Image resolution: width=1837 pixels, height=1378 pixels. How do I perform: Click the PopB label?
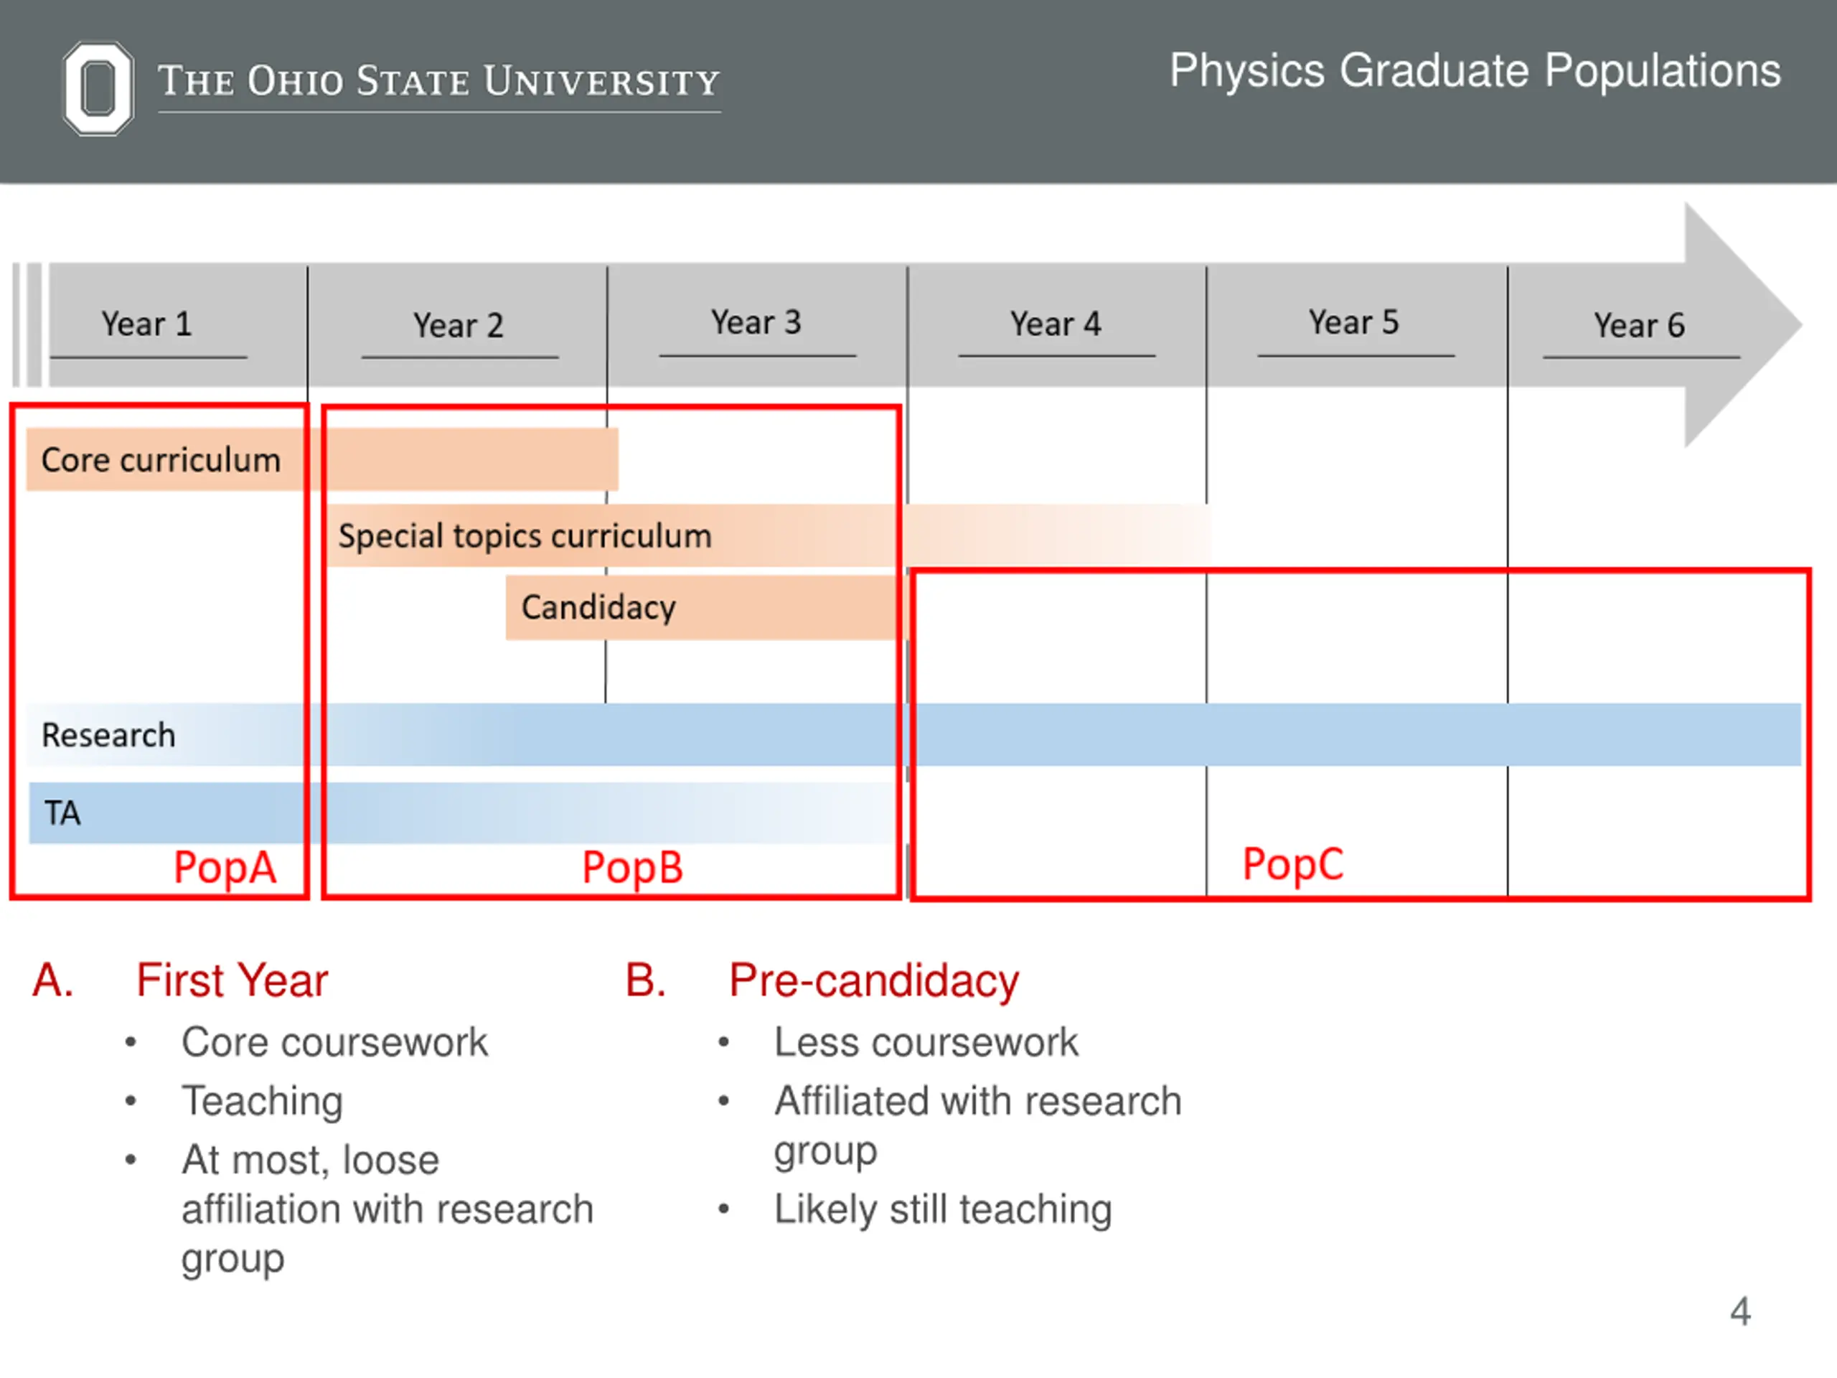[633, 868]
